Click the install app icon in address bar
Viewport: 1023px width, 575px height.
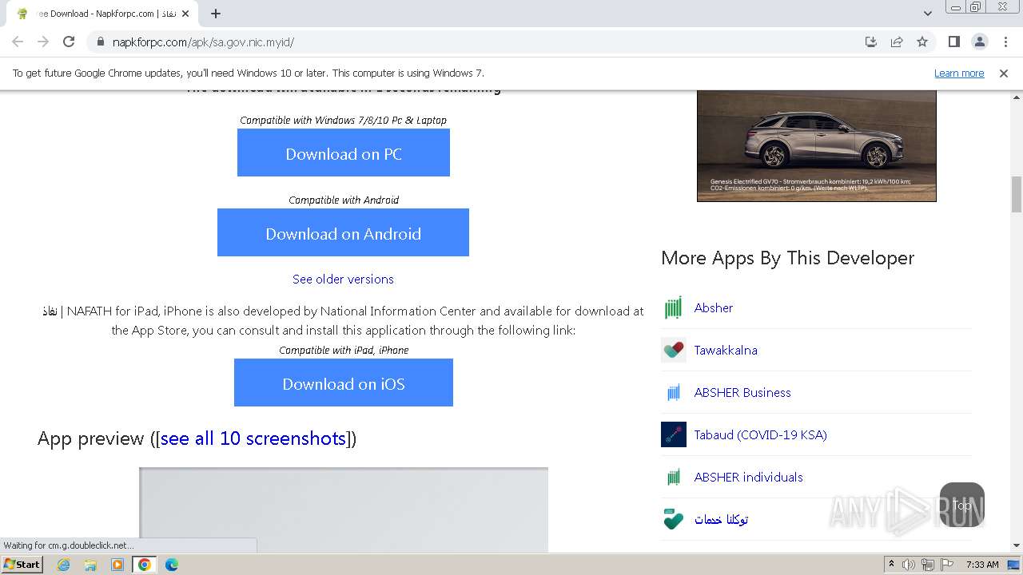tap(871, 42)
